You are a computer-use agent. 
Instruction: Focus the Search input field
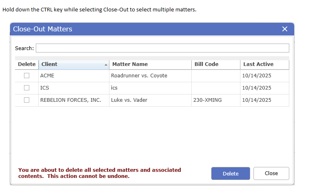coord(162,48)
